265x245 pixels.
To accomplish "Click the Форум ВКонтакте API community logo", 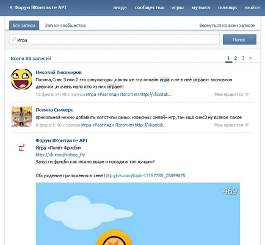I will 21,147.
